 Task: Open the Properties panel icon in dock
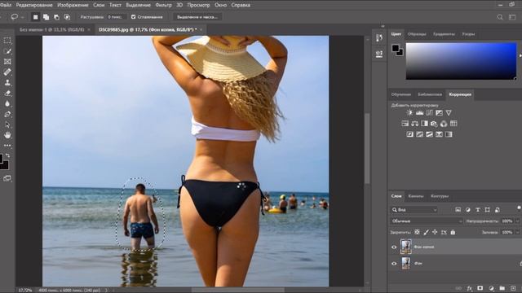pos(378,54)
